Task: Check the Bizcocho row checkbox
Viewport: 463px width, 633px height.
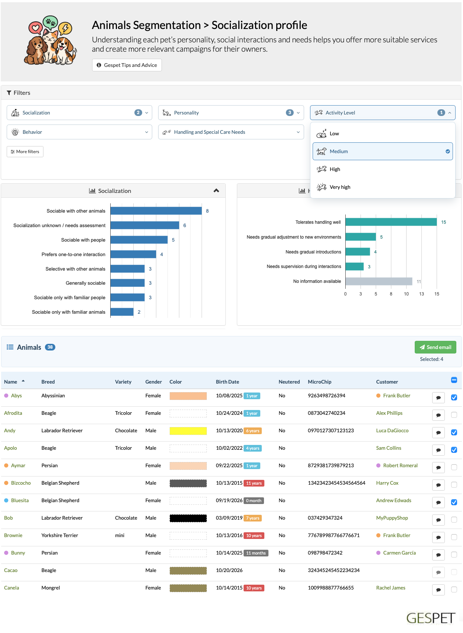Action: click(x=454, y=485)
